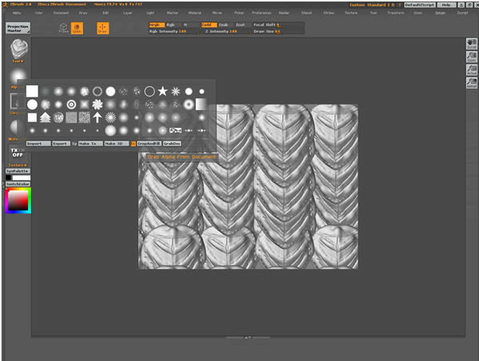Image resolution: width=479 pixels, height=361 pixels.
Task: Select the pine tree alpha
Action: tap(46, 117)
